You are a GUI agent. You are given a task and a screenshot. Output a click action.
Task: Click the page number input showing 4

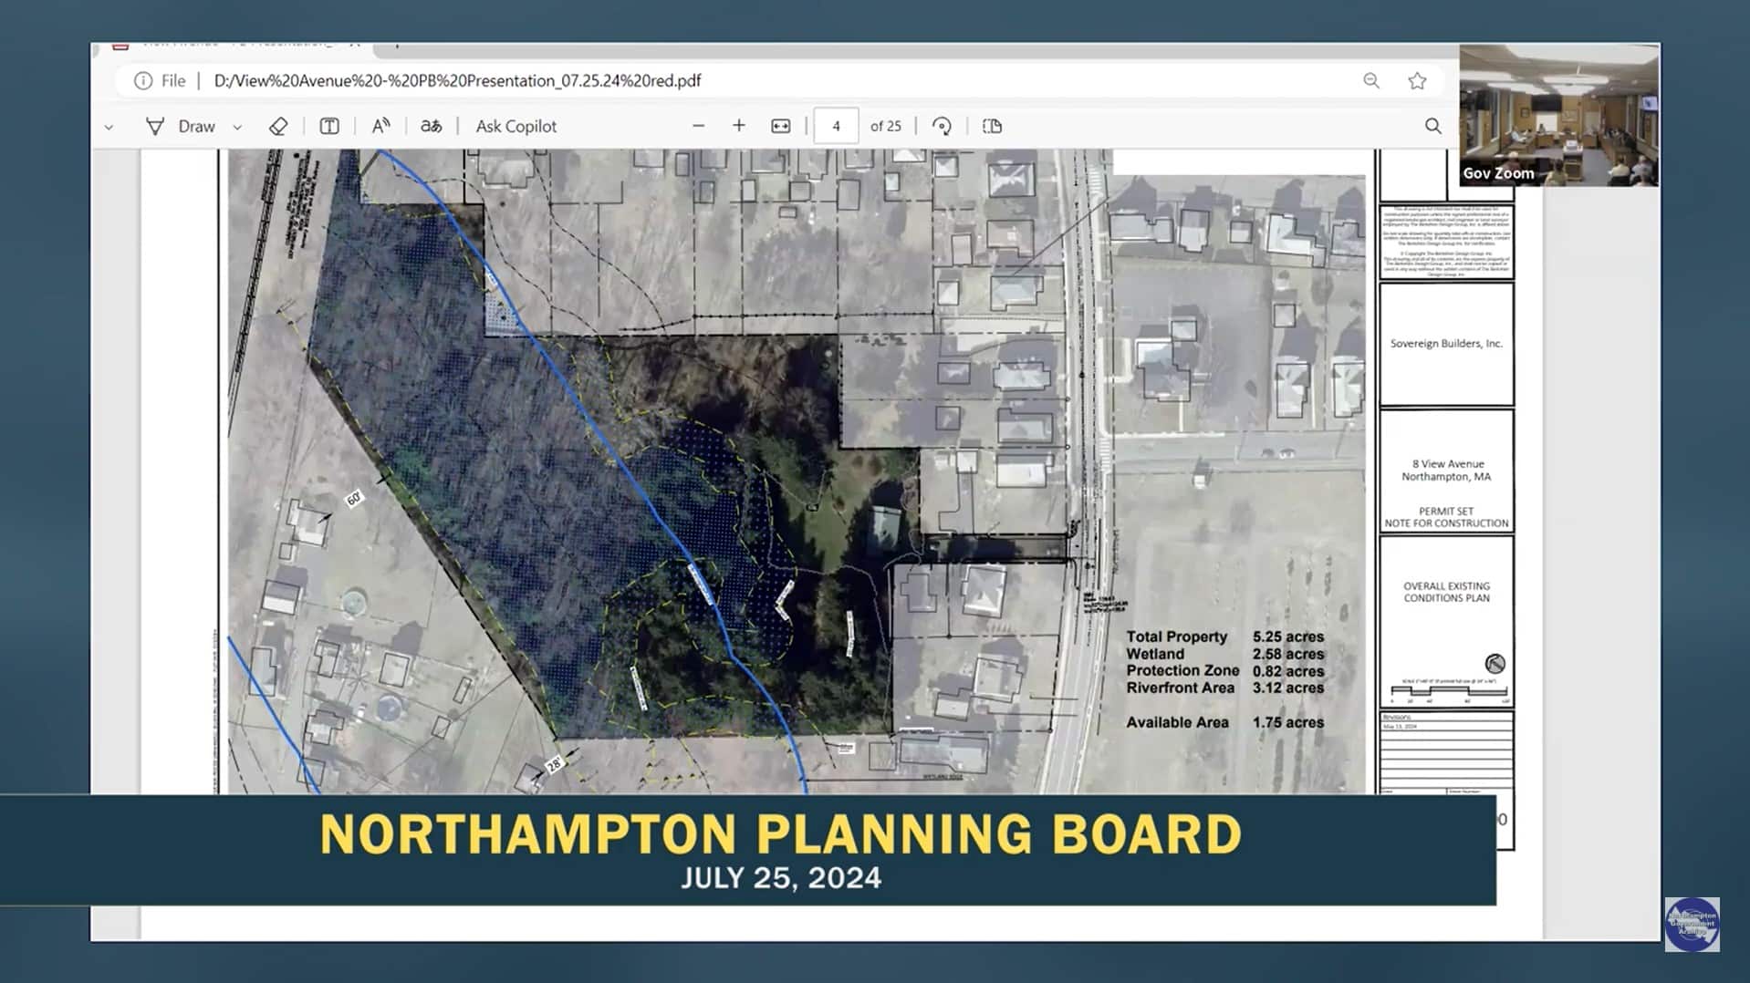[836, 126]
